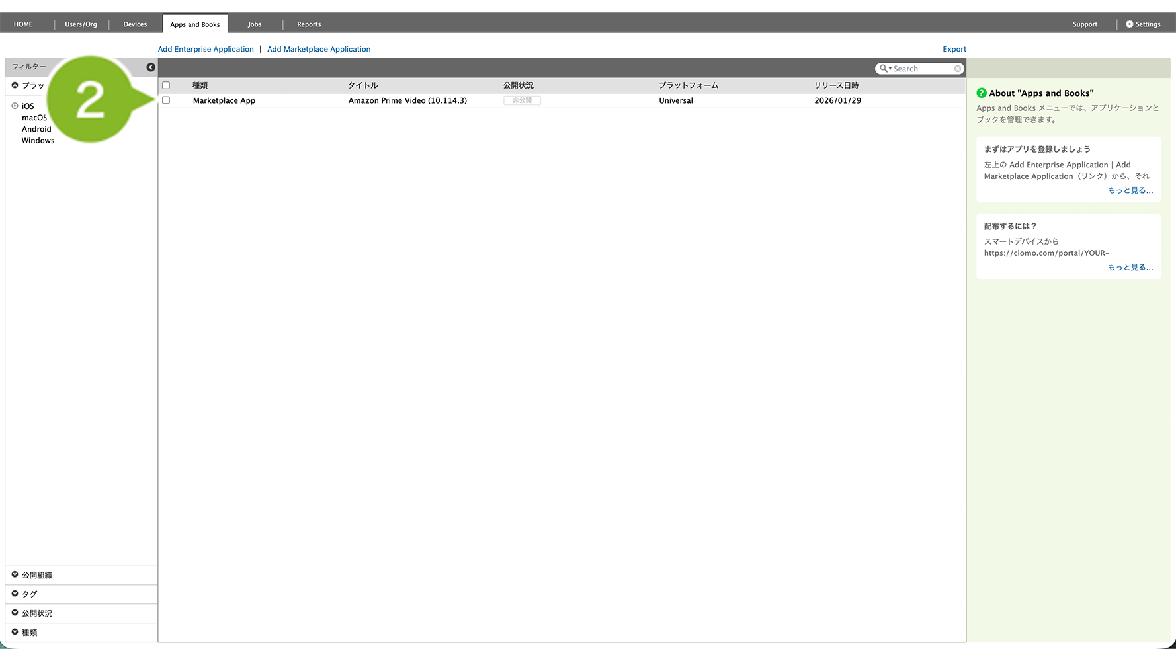Sort by リリース日時 column header
This screenshot has height=661, width=1176.
pos(836,85)
